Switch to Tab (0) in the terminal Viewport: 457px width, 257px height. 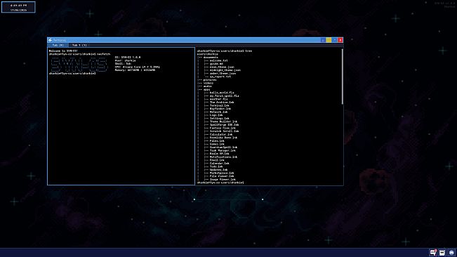[x=58, y=45]
